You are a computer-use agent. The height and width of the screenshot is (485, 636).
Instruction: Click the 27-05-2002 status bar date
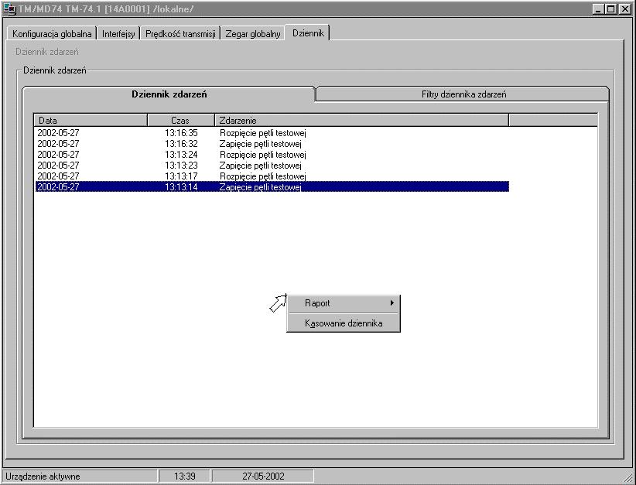[263, 476]
